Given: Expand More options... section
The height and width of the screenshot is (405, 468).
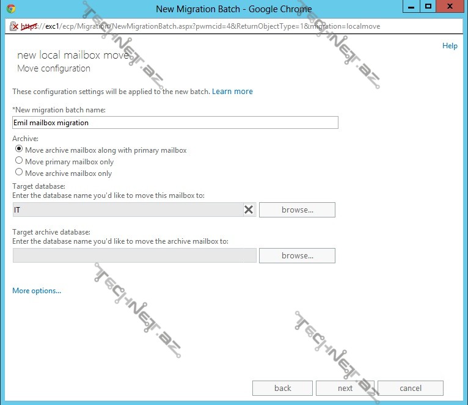Looking at the screenshot, I should pos(37,291).
